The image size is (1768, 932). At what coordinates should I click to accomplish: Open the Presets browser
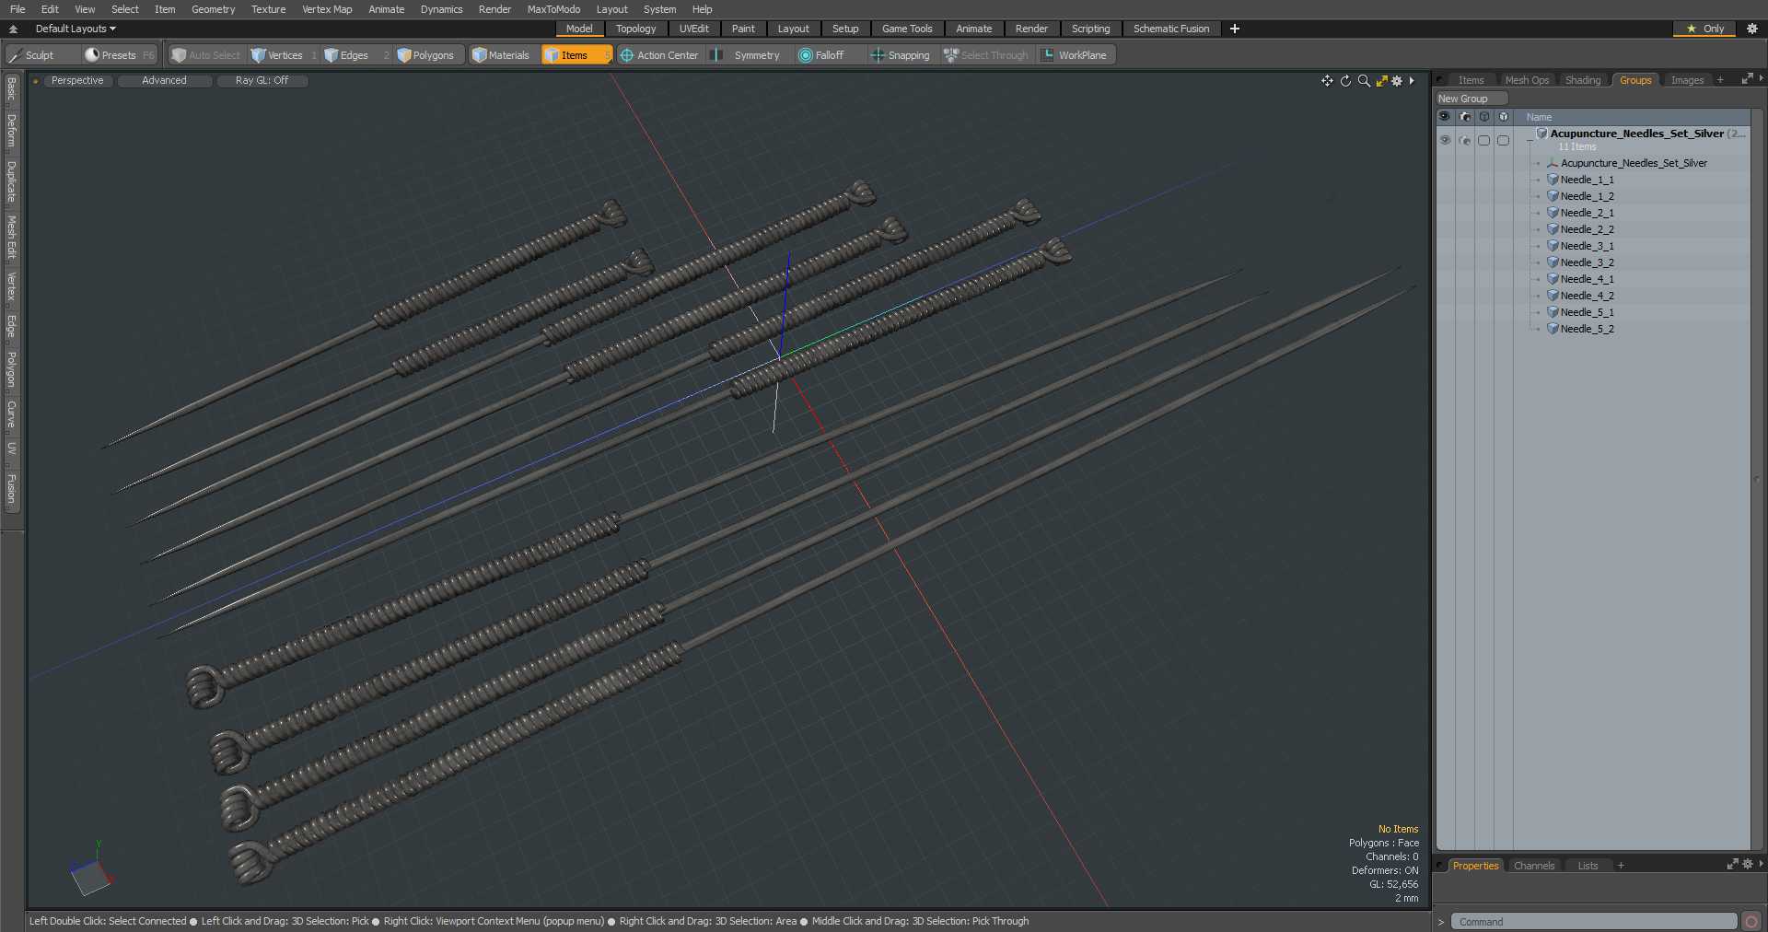click(120, 55)
